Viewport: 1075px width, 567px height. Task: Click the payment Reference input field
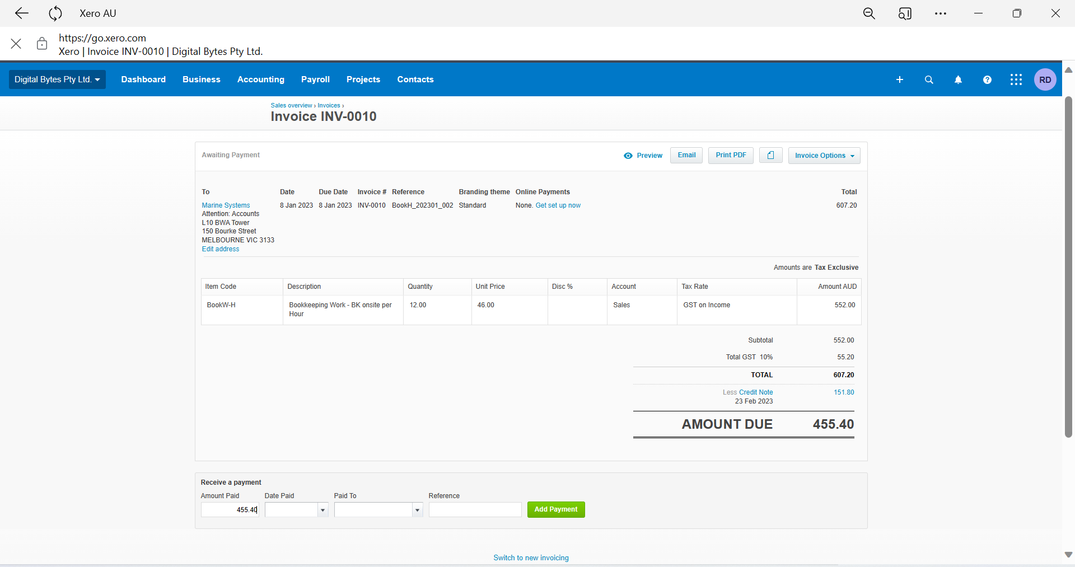pyautogui.click(x=475, y=510)
